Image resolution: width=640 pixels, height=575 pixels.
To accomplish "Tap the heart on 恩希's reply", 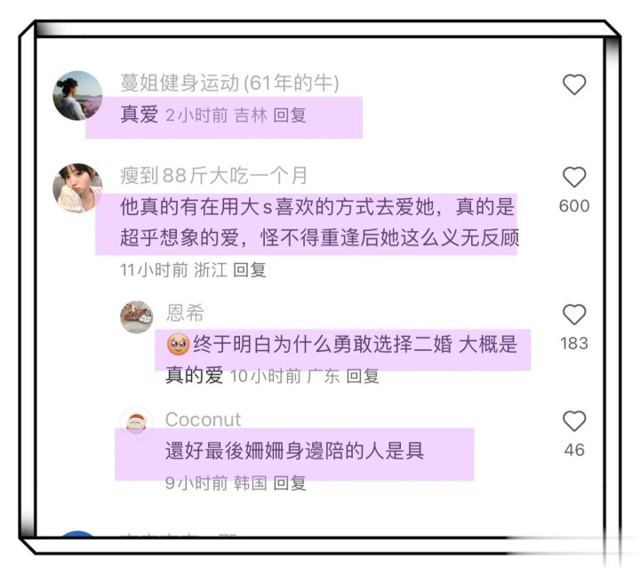I will click(574, 315).
